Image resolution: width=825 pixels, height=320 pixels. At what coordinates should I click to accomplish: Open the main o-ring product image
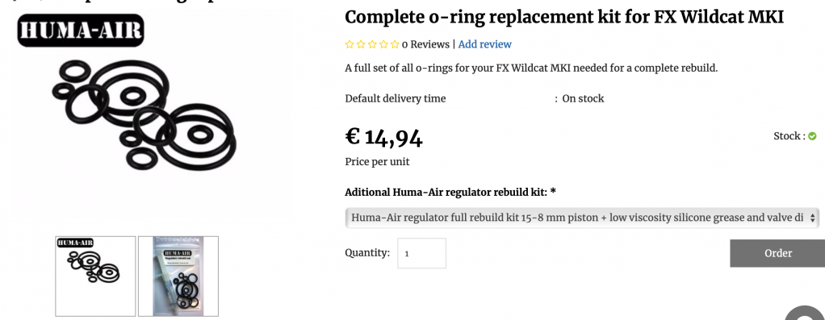[x=144, y=115]
